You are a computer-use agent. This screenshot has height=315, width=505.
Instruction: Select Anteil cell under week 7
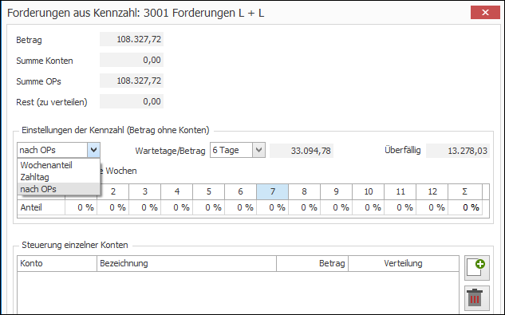click(x=273, y=207)
